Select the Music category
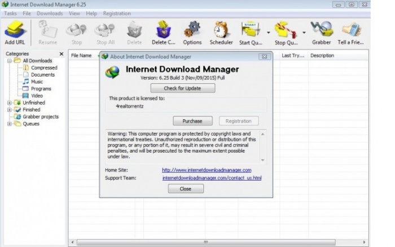 pyautogui.click(x=37, y=82)
